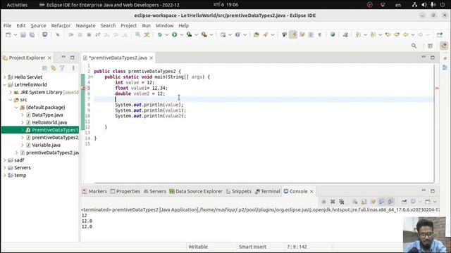Click the New file wizard toolbar icon

[8, 34]
